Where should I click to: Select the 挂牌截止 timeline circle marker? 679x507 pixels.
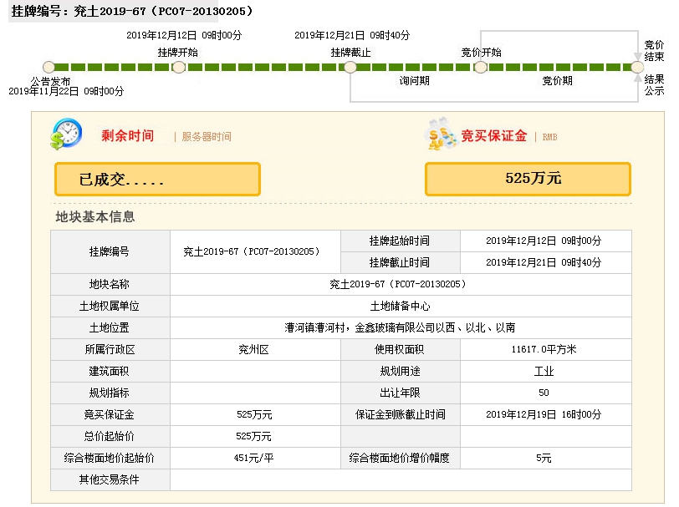(350, 67)
